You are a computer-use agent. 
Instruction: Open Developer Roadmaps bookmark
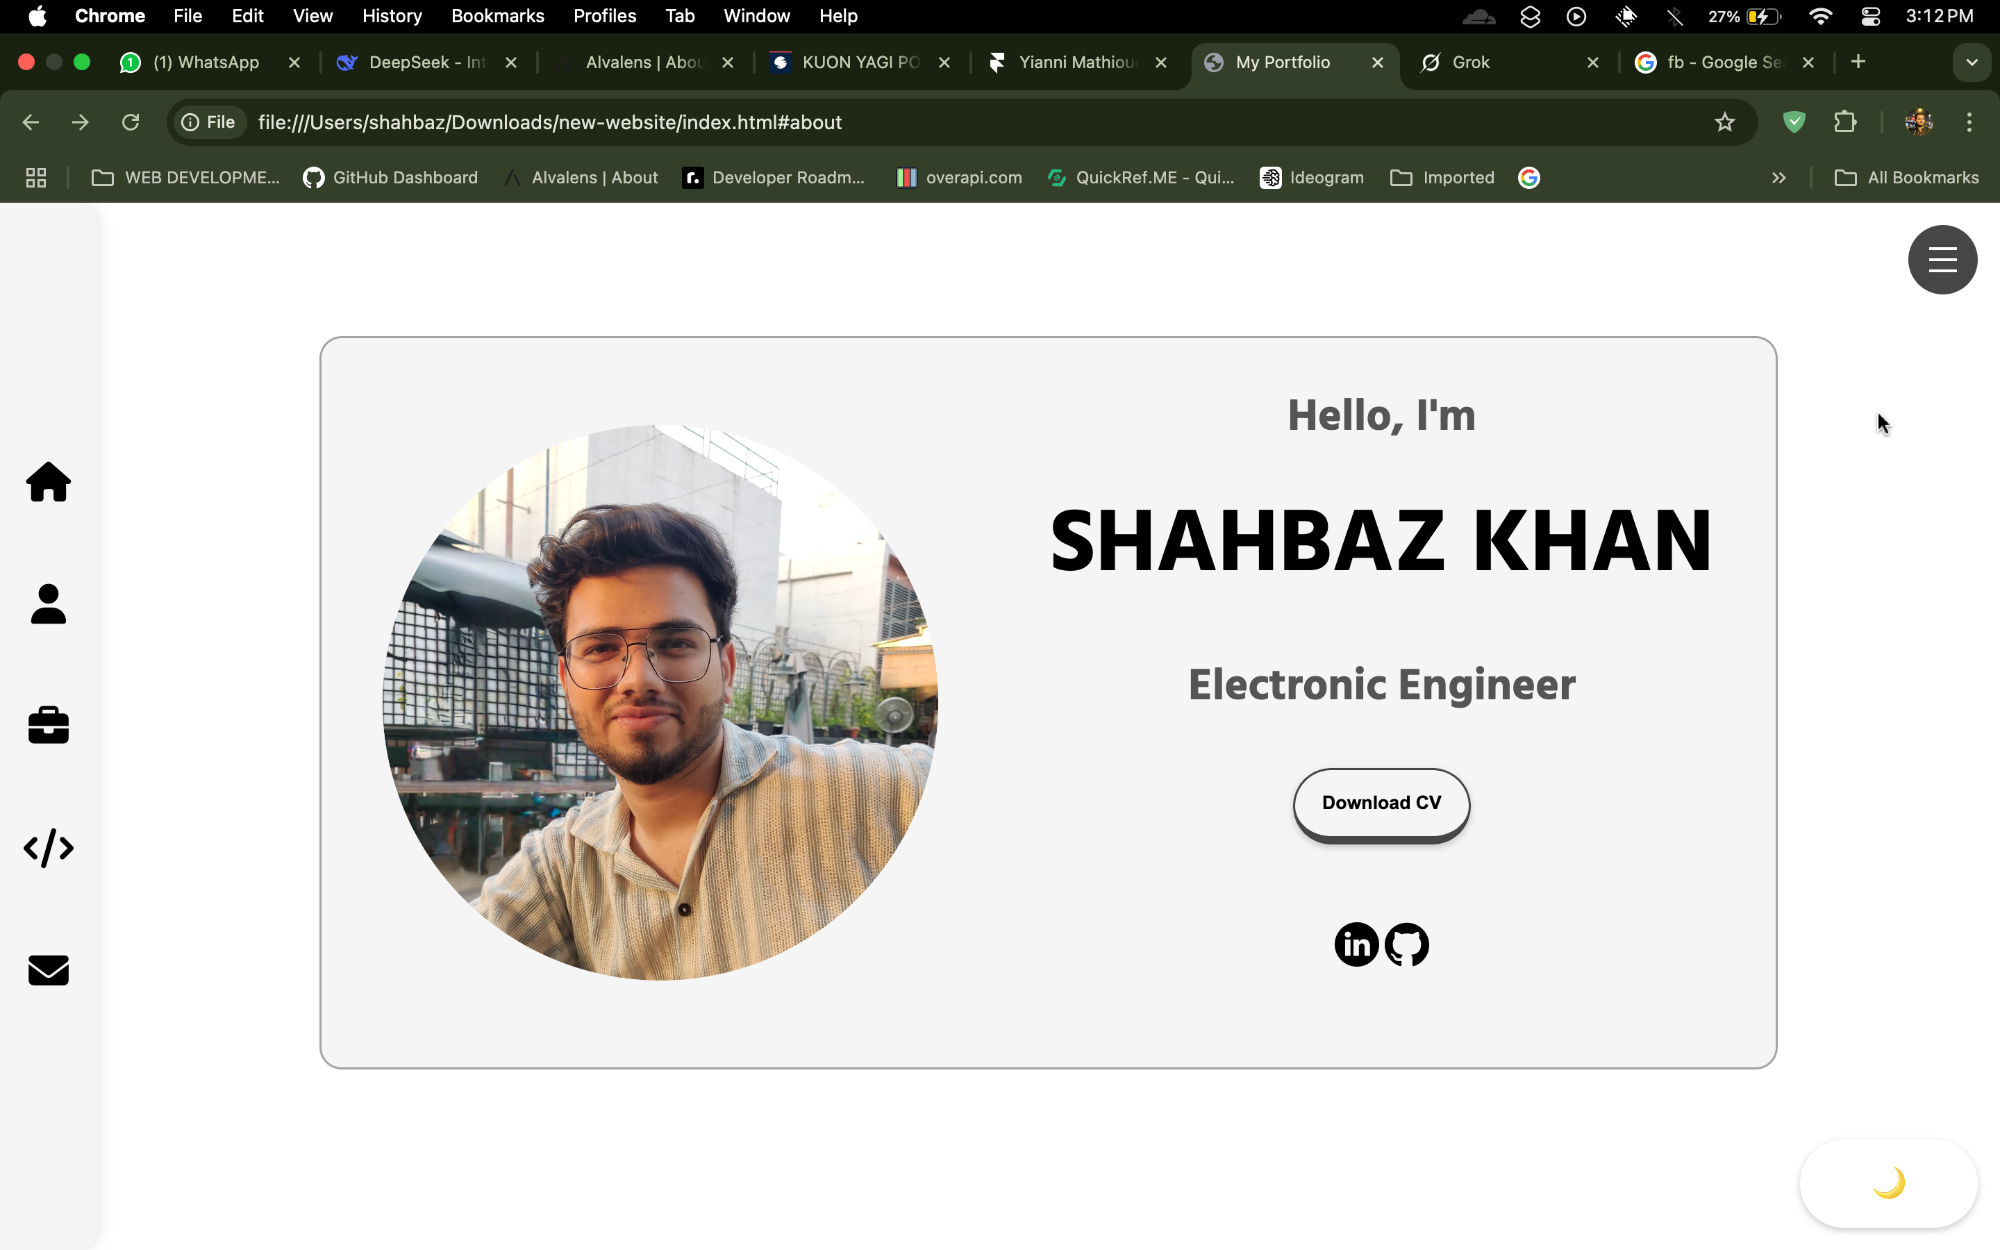pyautogui.click(x=774, y=178)
